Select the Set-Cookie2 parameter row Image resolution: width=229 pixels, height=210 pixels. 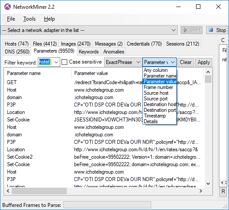(104, 157)
